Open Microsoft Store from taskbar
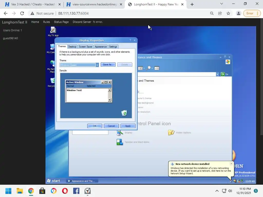 (x=42, y=191)
